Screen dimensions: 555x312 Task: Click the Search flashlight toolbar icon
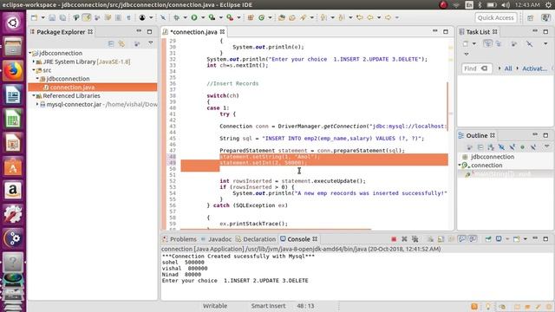click(x=304, y=17)
